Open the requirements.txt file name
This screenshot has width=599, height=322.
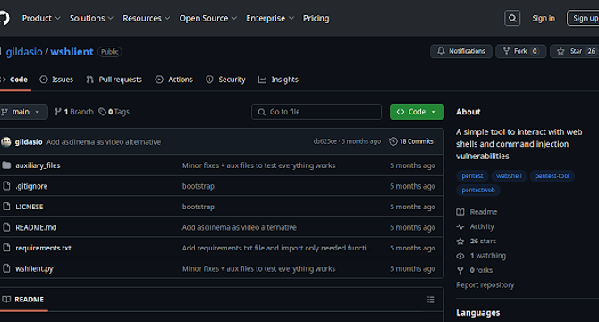point(43,248)
